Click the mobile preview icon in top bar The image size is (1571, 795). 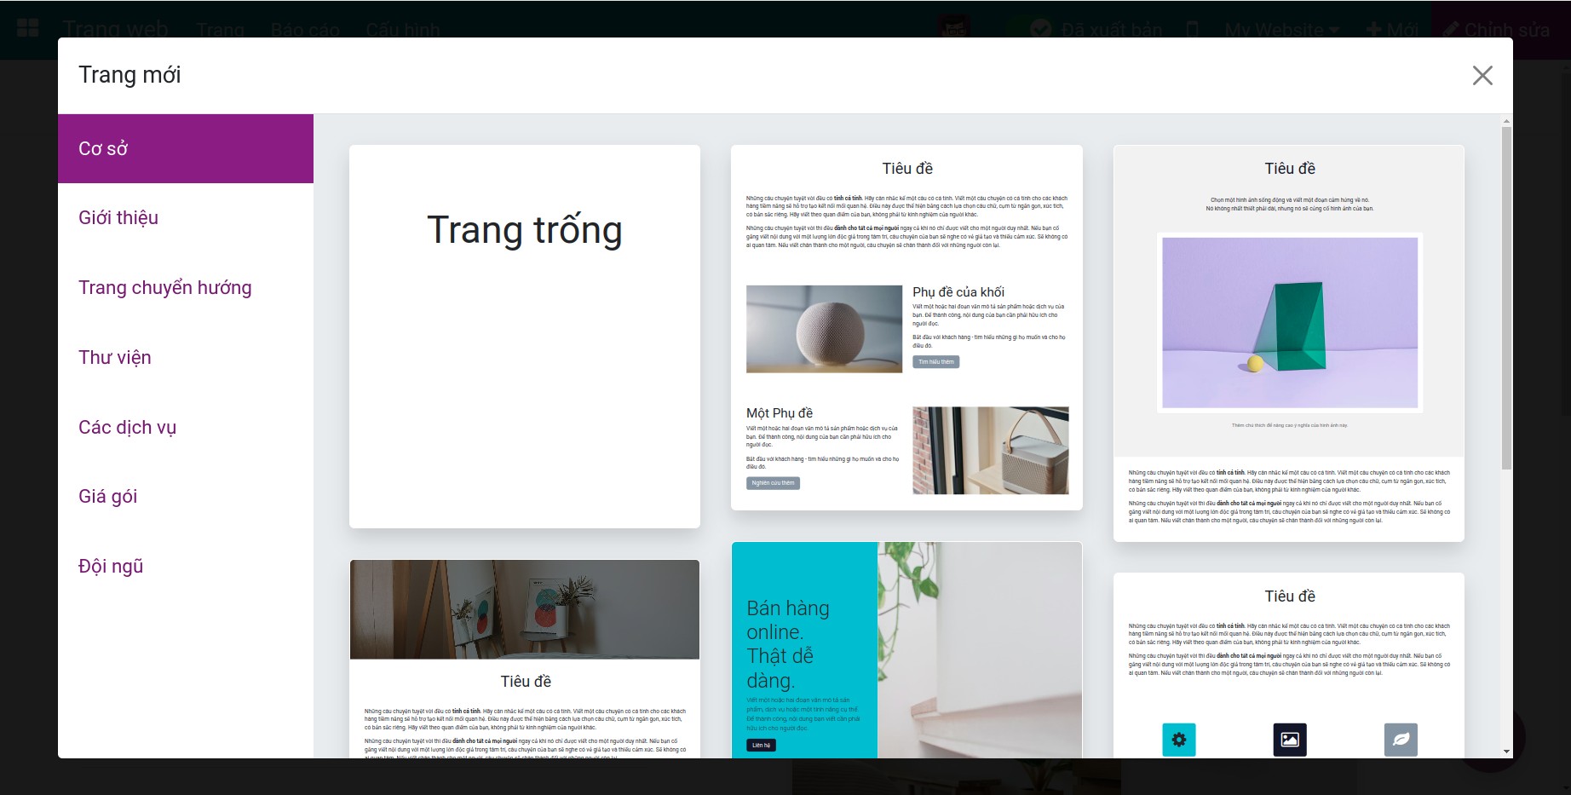tap(1193, 30)
